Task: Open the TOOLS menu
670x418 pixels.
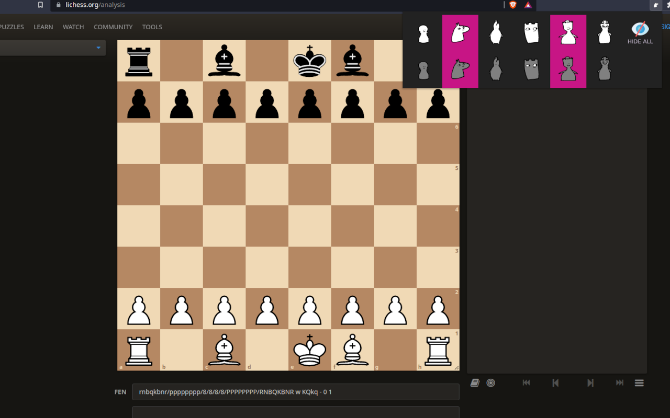Action: point(152,27)
